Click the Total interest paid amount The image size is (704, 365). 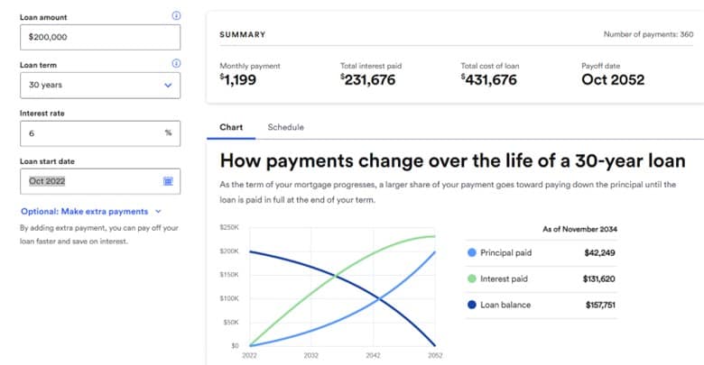click(x=368, y=79)
